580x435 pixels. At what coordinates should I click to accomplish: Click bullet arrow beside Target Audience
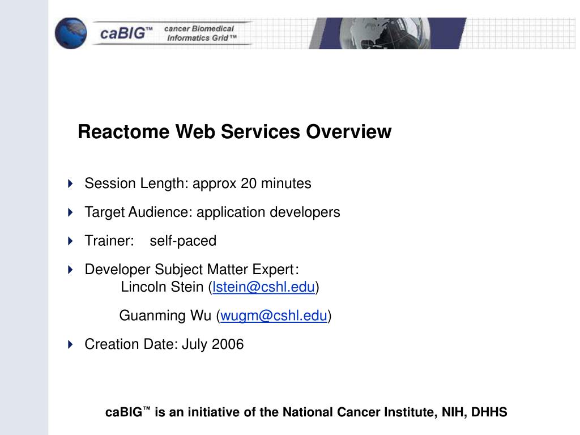pyautogui.click(x=70, y=212)
